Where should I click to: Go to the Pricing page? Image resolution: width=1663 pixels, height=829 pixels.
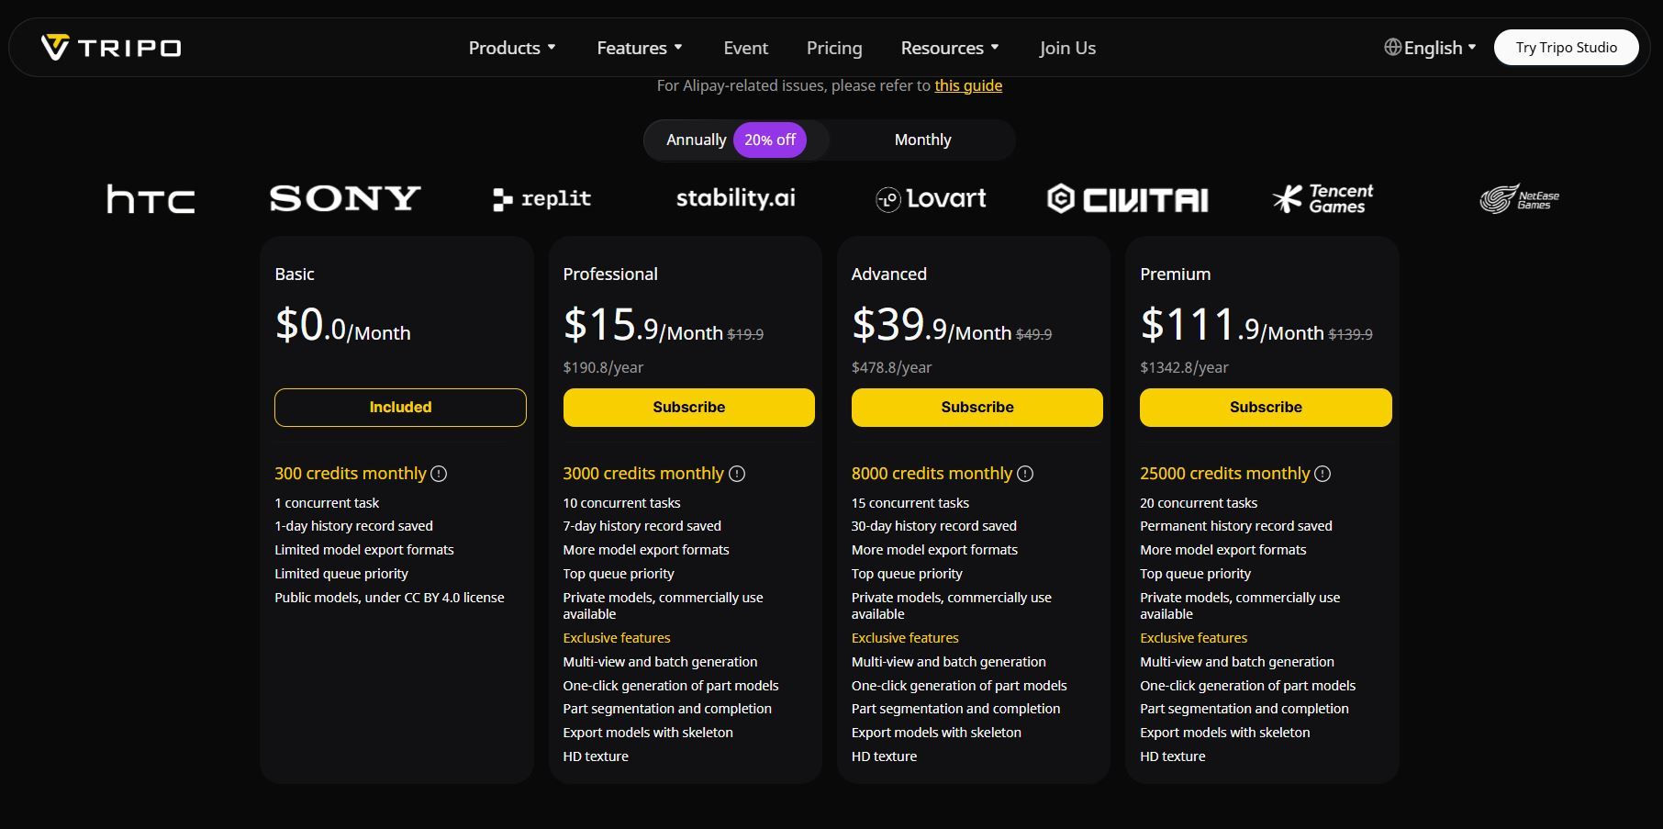pos(834,48)
